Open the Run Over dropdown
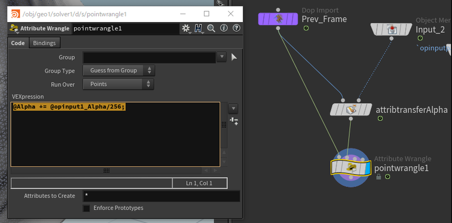Screen dimensions: 452x223 [x=118, y=84]
